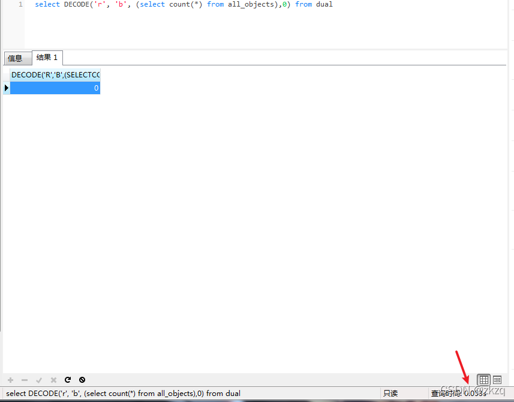Apply changes with the checkmark icon

pyautogui.click(x=39, y=380)
